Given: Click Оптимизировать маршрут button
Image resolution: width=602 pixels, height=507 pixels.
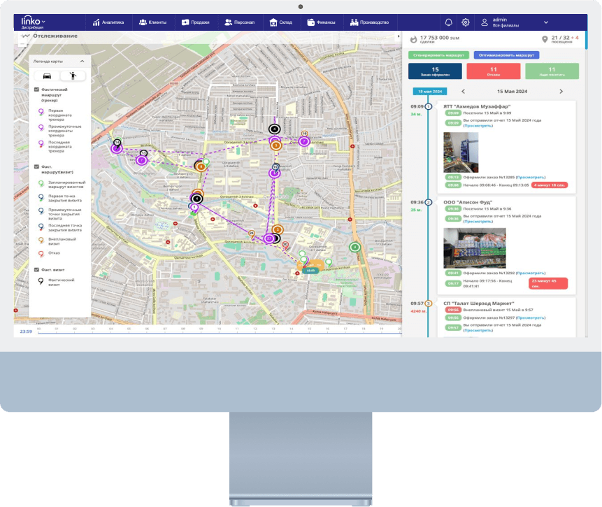Looking at the screenshot, I should point(506,55).
